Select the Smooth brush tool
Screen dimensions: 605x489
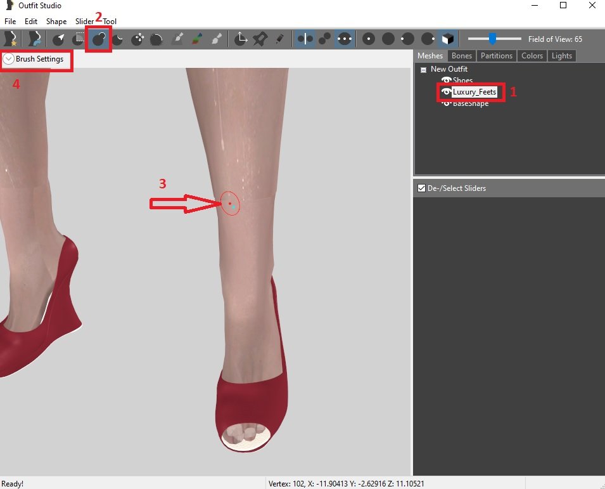[156, 39]
